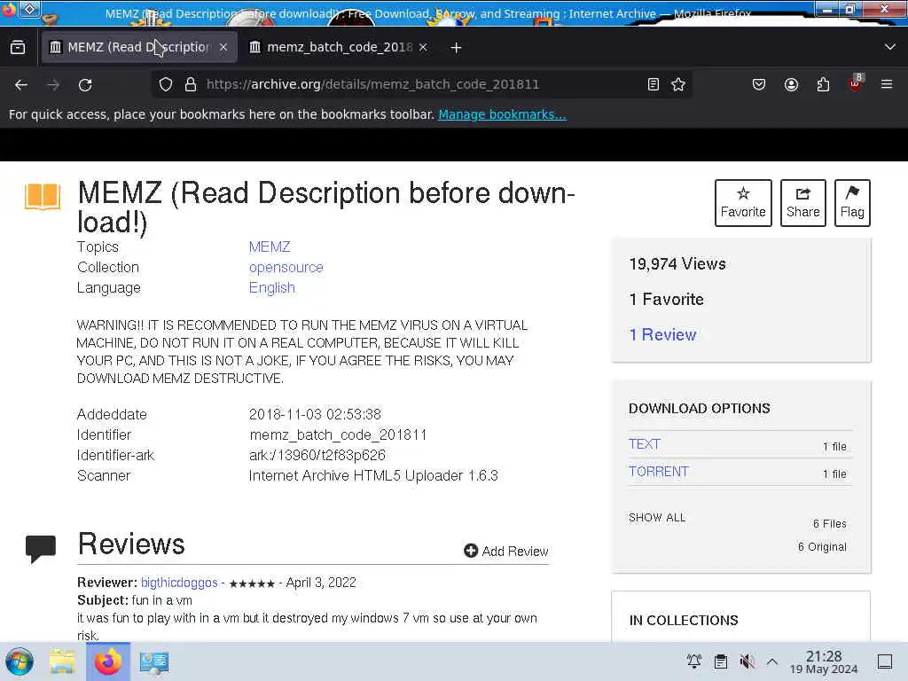Screen dimensions: 908x681
Task: Click the 6 Files text
Action: (830, 523)
